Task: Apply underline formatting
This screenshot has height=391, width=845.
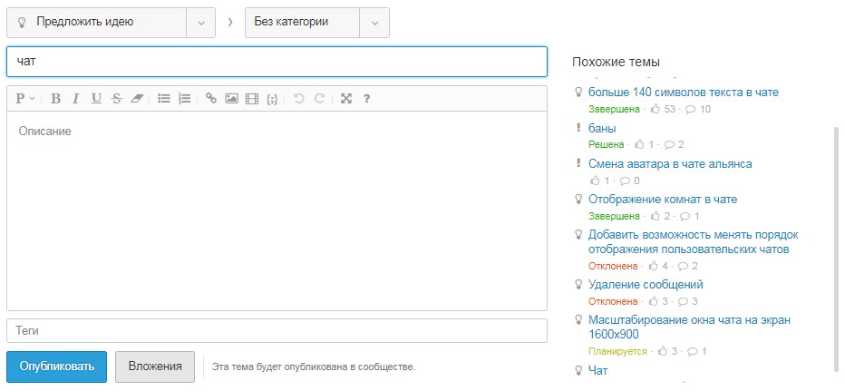Action: click(96, 99)
